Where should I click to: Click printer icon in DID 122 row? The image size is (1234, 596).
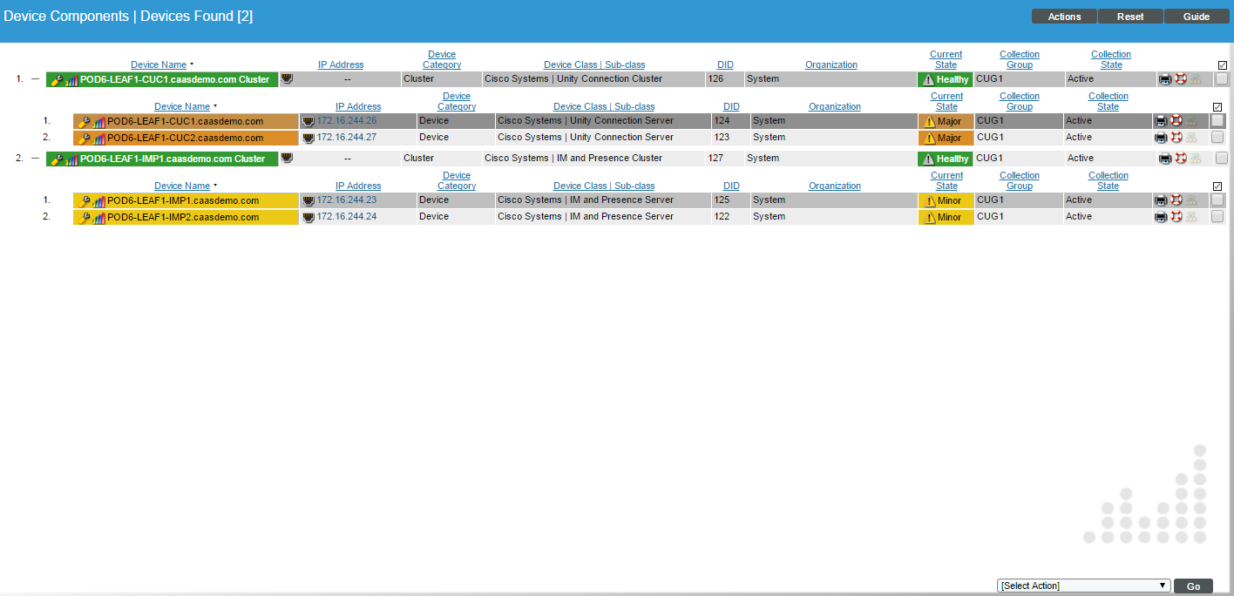(1161, 217)
